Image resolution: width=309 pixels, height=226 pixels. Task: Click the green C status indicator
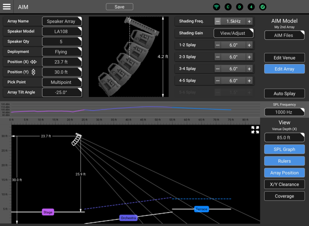coord(228,7)
